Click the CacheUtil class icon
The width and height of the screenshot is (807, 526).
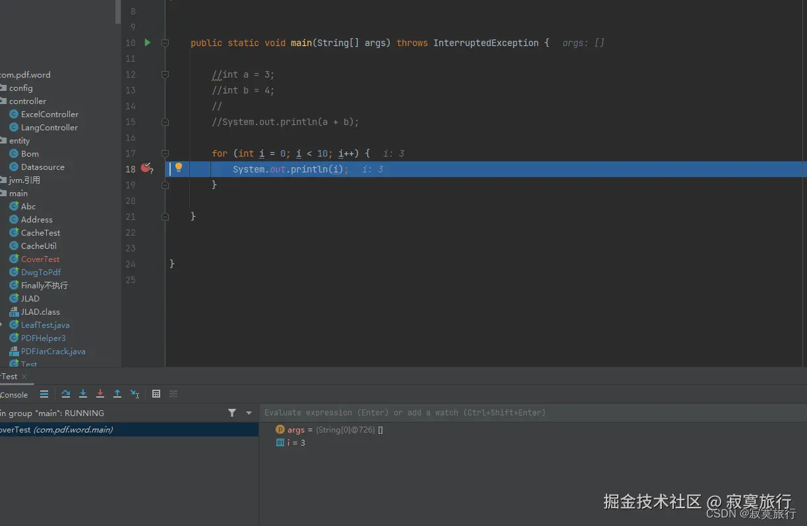pos(14,246)
